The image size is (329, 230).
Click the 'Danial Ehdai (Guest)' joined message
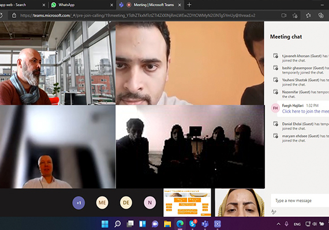click(305, 126)
